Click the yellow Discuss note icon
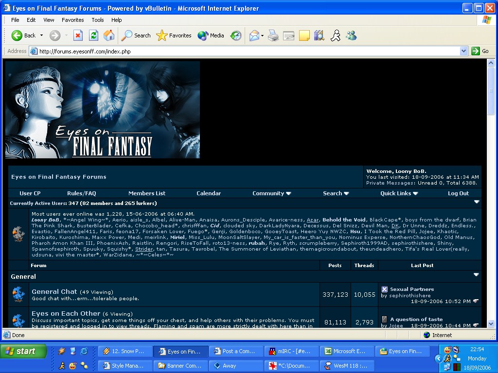Image resolution: width=498 pixels, height=373 pixels. (304, 35)
